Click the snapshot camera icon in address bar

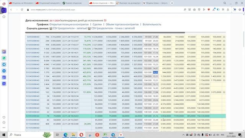194,10
